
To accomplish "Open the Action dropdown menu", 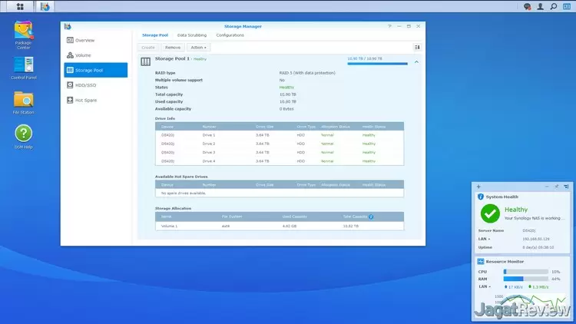I will tap(198, 48).
